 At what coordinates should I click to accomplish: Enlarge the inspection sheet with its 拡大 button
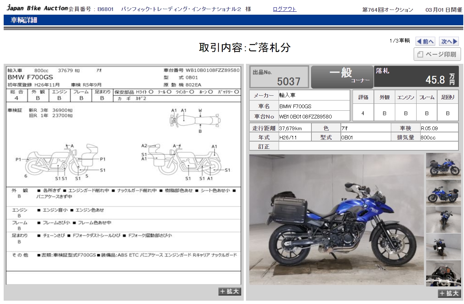[x=230, y=292]
